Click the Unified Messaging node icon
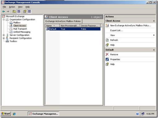Image resolution: width=158 pixels, height=118 pixels. coord(11,32)
